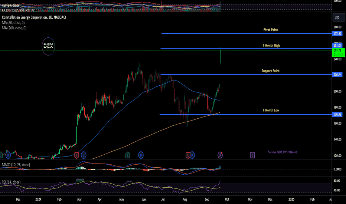Click the green current price label 250.78

tap(338, 53)
